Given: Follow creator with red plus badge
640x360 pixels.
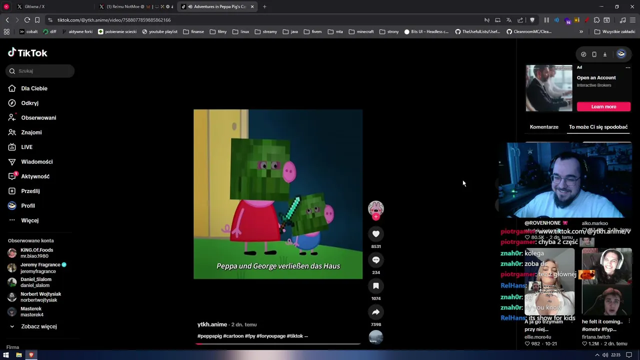Looking at the screenshot, I should (376, 217).
